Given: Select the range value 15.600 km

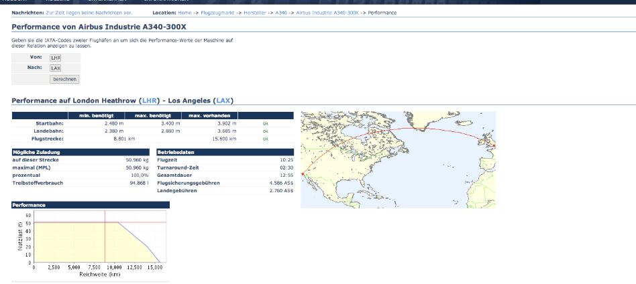Looking at the screenshot, I should [x=224, y=139].
